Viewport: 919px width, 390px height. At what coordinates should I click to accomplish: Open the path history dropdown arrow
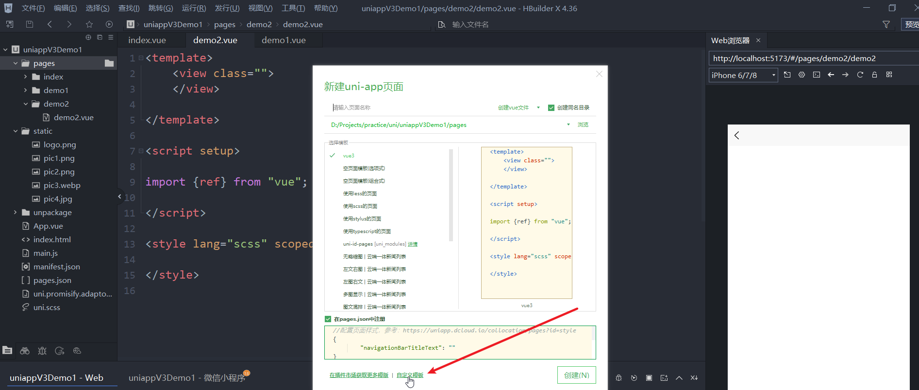pos(568,125)
